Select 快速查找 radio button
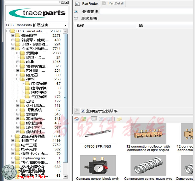 pos(76,12)
